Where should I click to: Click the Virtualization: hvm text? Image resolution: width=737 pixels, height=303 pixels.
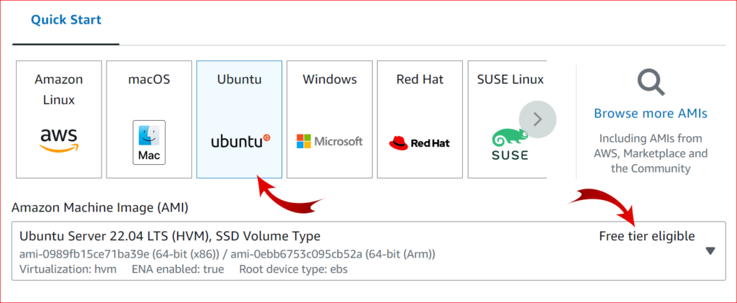tap(68, 270)
